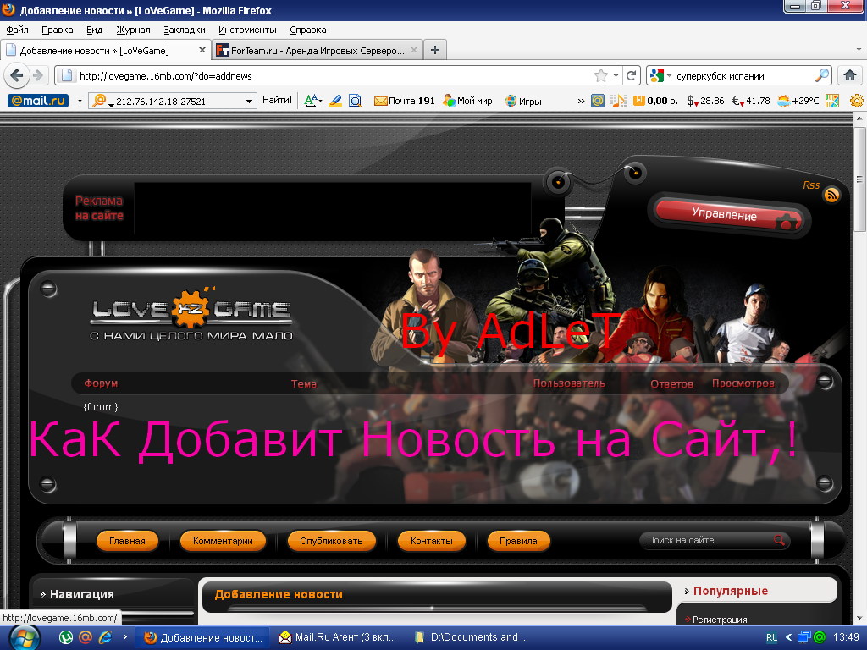
Task: Click the euro rate 41.78
Action: pos(751,101)
